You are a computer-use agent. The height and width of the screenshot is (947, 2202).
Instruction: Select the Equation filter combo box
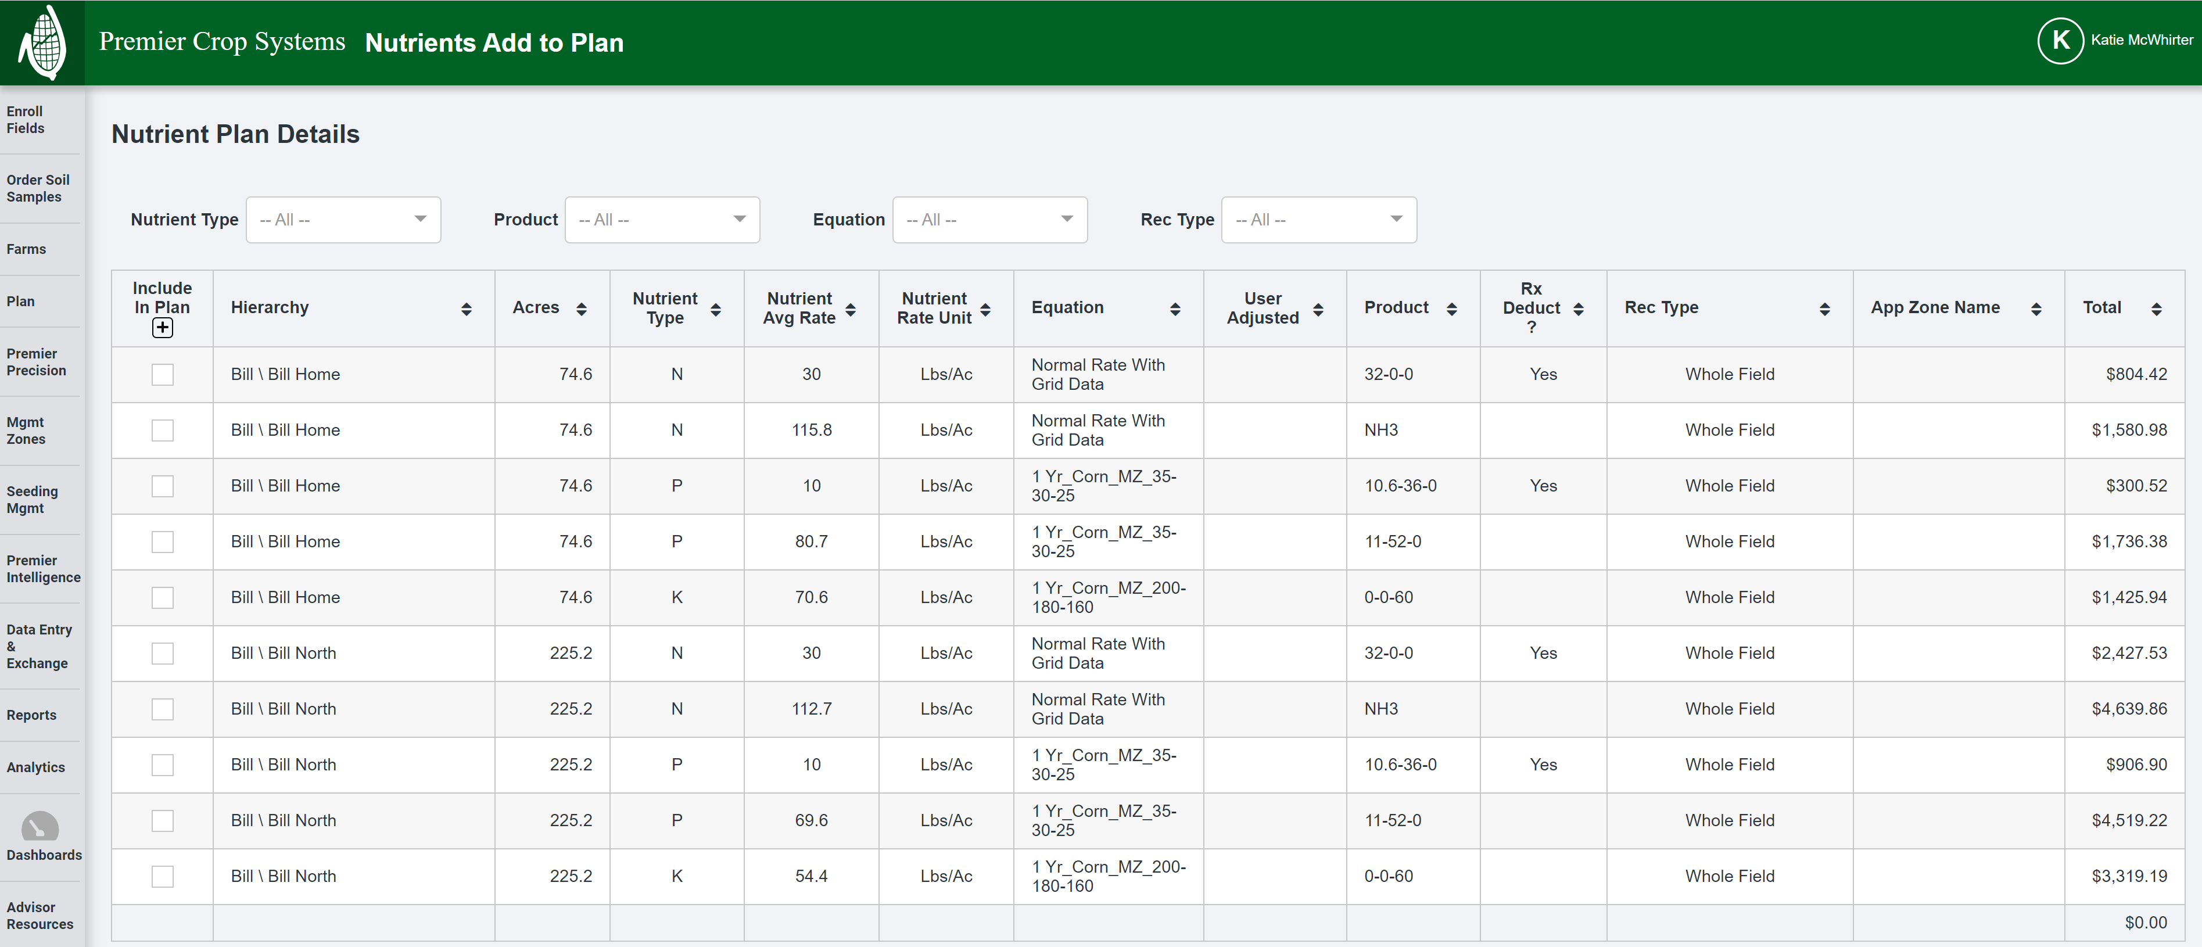tap(990, 220)
